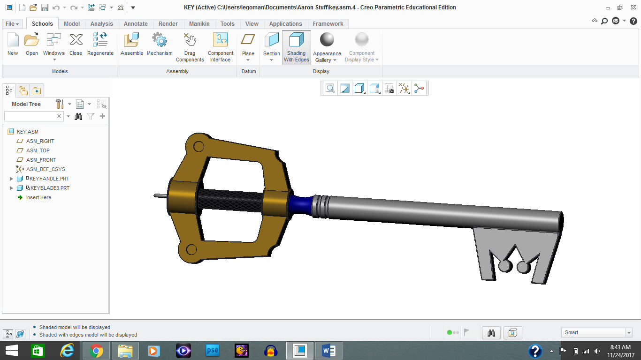Click the Close window X in the quick access toolbar
Image resolution: width=641 pixels, height=360 pixels.
pyautogui.click(x=121, y=8)
